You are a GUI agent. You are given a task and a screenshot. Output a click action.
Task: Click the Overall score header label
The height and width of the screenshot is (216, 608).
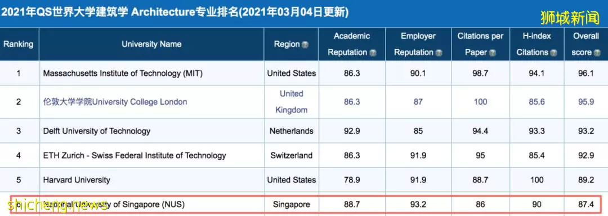pyautogui.click(x=586, y=44)
